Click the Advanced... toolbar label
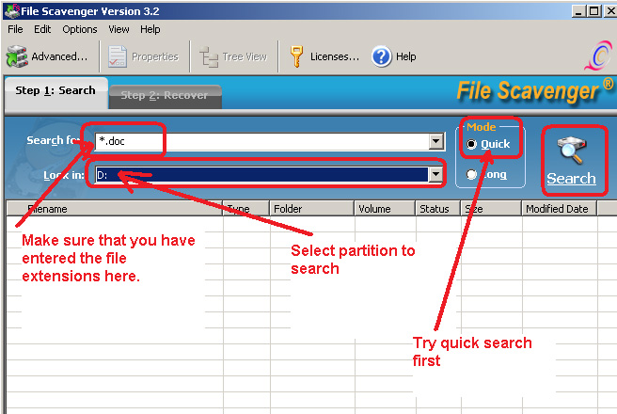 (x=59, y=56)
